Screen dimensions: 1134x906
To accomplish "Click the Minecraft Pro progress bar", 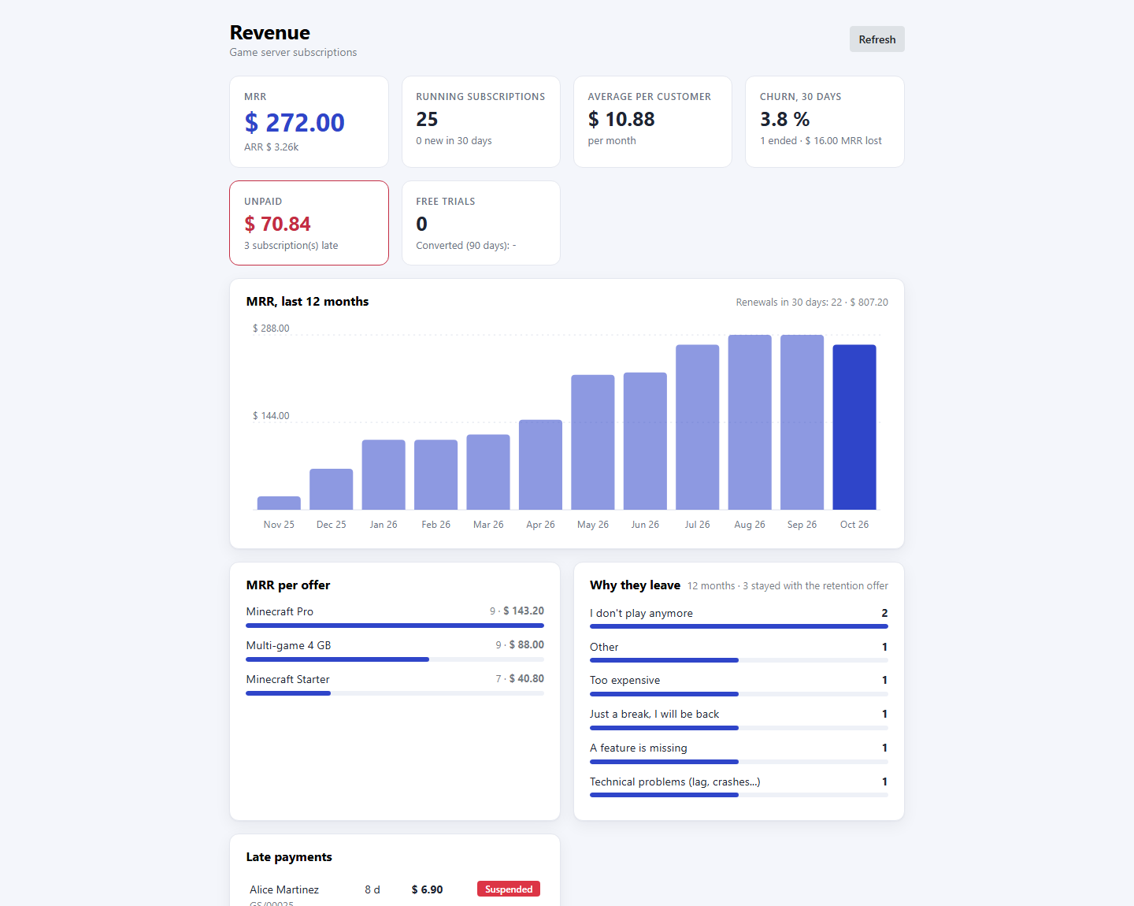I will coord(395,626).
